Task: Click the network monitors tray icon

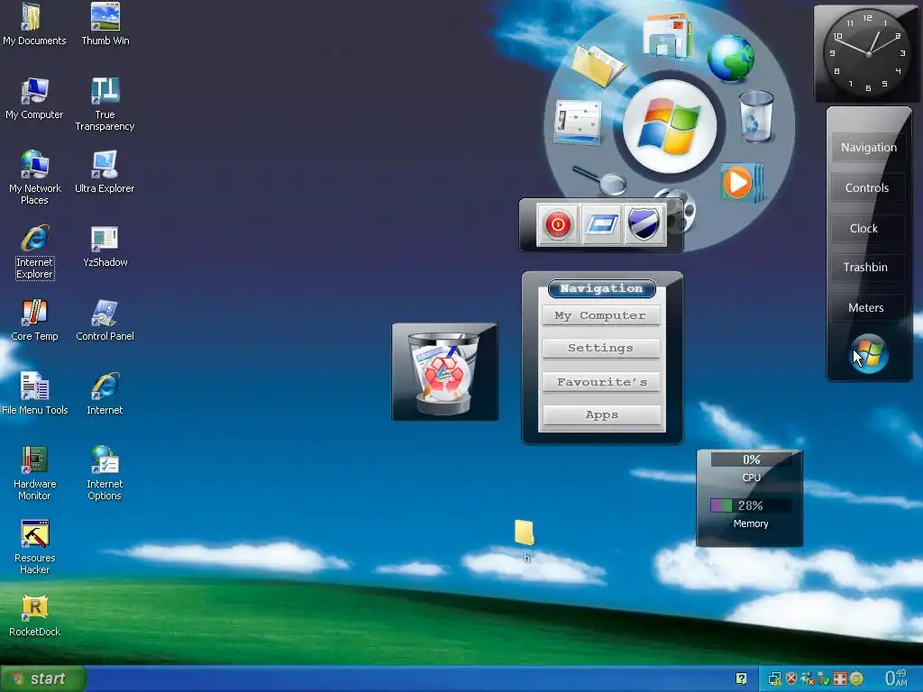Action: pyautogui.click(x=774, y=679)
